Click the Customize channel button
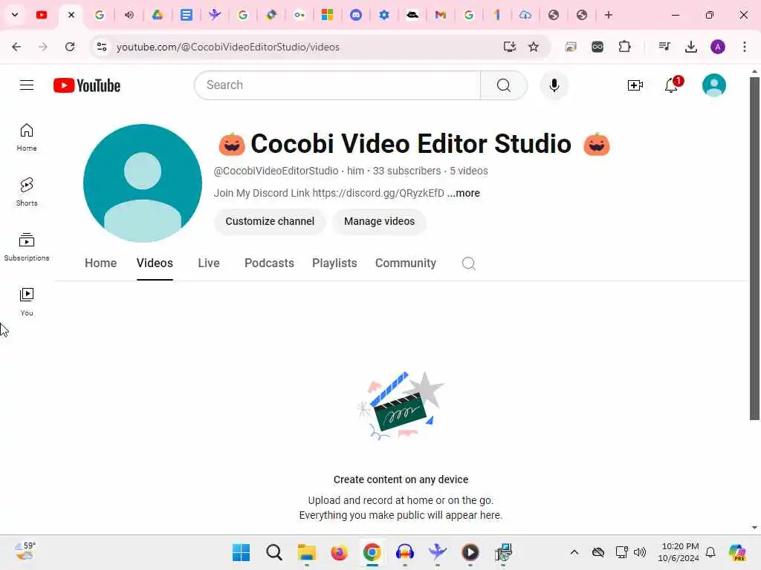The height and width of the screenshot is (570, 761). pos(270,221)
